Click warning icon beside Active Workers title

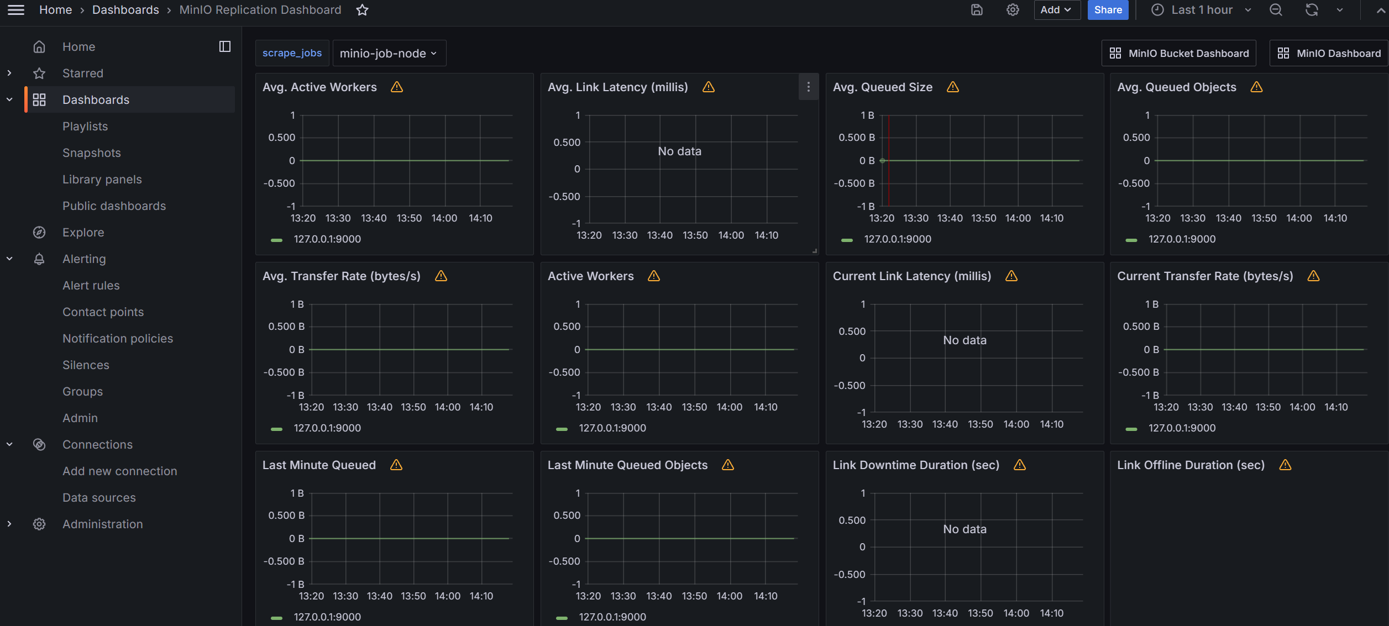(x=654, y=276)
